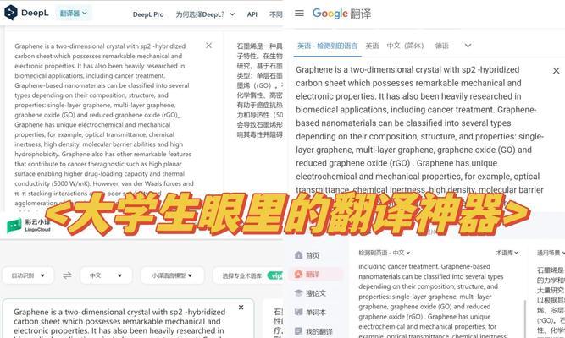Viewport: 565px width, 338px height.
Task: Select the 中文（简体） language tab
Action: 406,46
